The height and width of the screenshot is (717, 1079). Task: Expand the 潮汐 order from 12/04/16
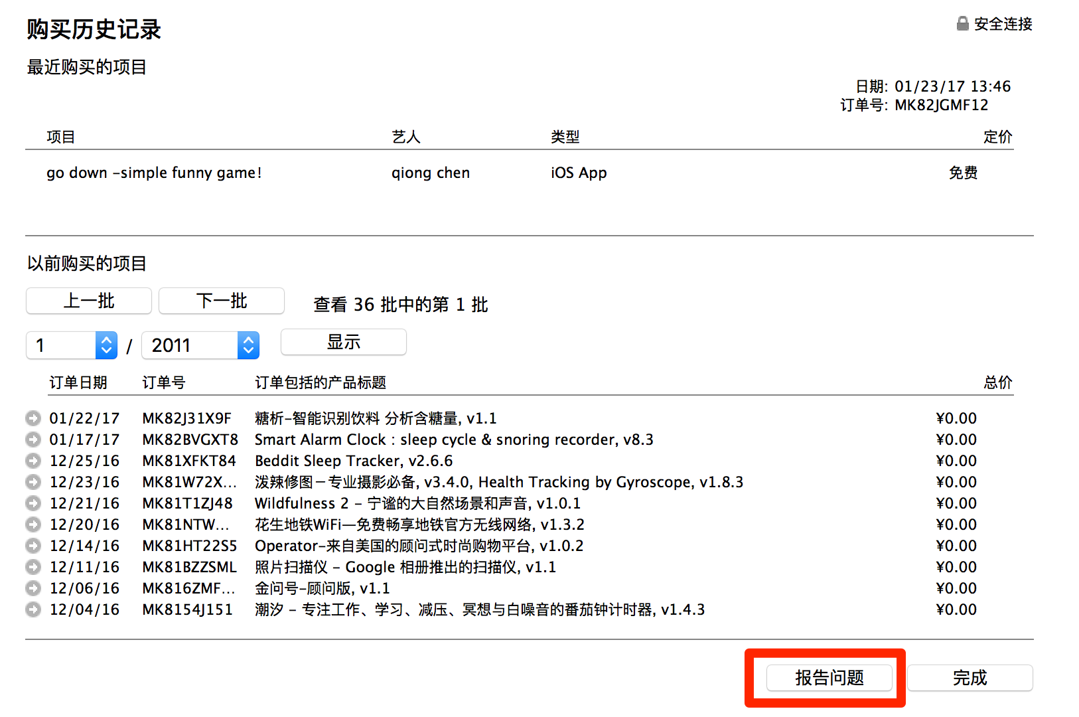click(33, 609)
